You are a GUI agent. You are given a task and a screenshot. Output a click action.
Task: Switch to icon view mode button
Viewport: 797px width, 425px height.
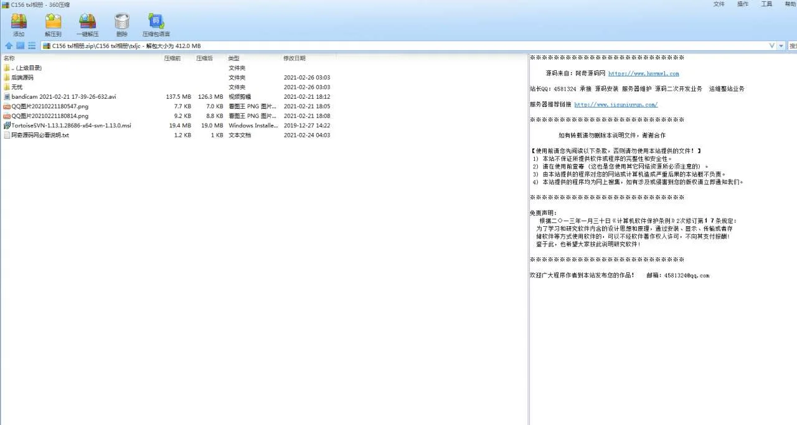pyautogui.click(x=20, y=46)
